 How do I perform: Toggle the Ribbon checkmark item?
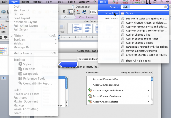[18, 36]
